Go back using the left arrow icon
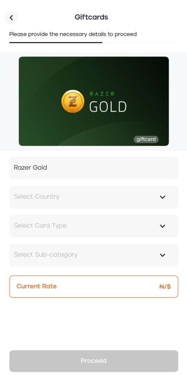This screenshot has height=380, width=187. tap(11, 18)
